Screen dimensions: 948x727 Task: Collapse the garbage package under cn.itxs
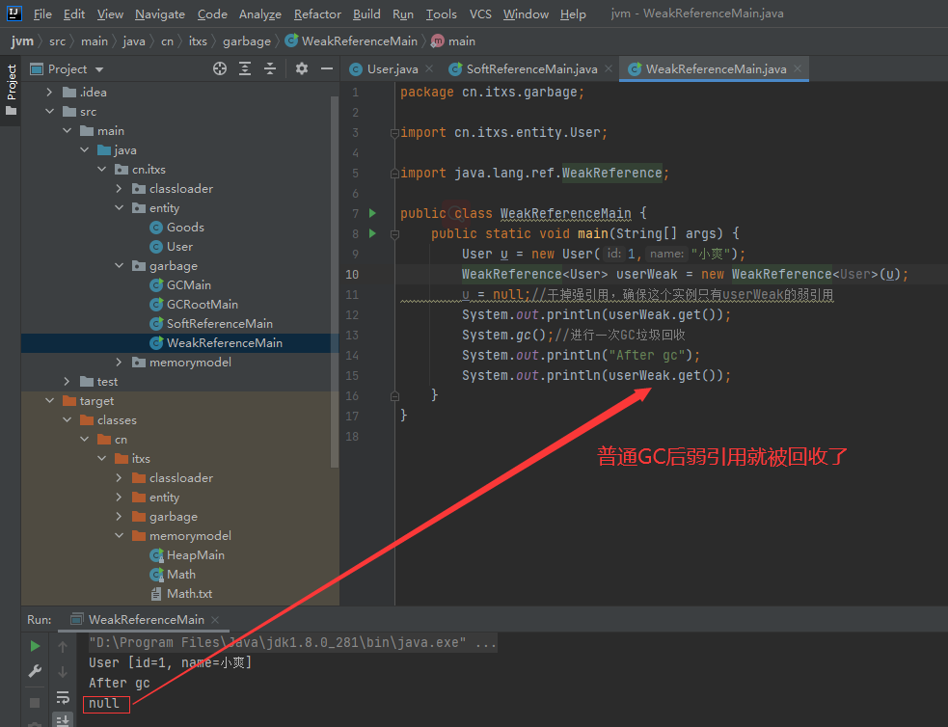120,265
